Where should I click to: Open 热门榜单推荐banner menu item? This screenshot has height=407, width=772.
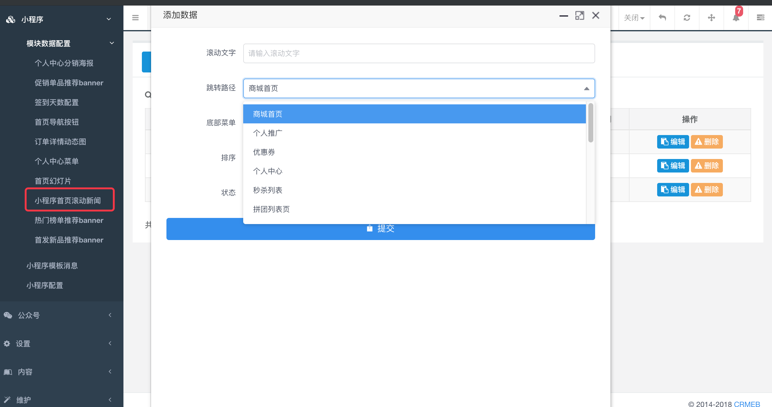tap(69, 220)
